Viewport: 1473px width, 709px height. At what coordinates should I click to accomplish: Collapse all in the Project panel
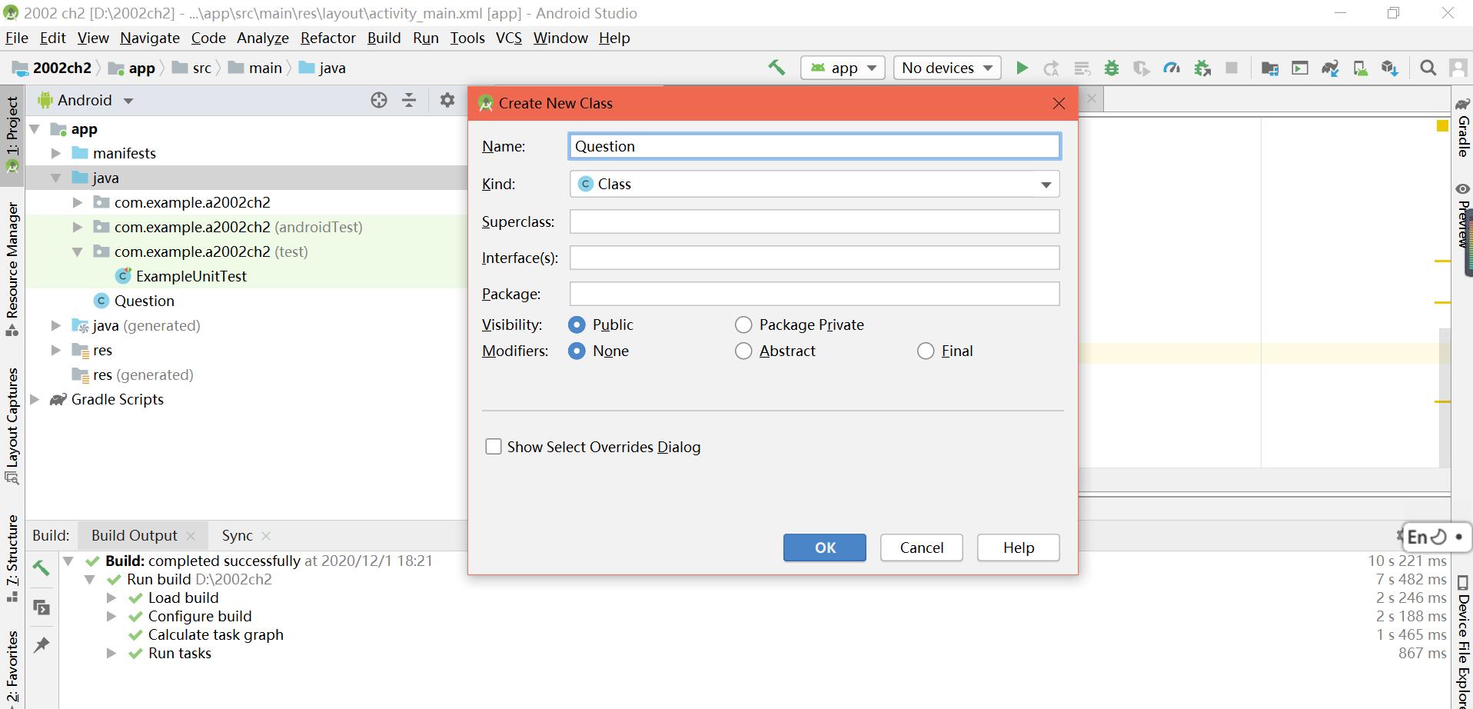[409, 100]
